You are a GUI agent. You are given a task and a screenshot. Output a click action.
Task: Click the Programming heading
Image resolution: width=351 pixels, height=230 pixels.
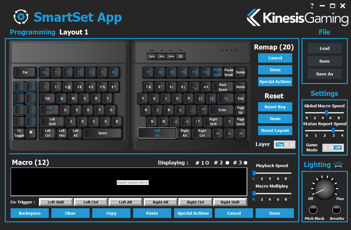[x=33, y=32]
